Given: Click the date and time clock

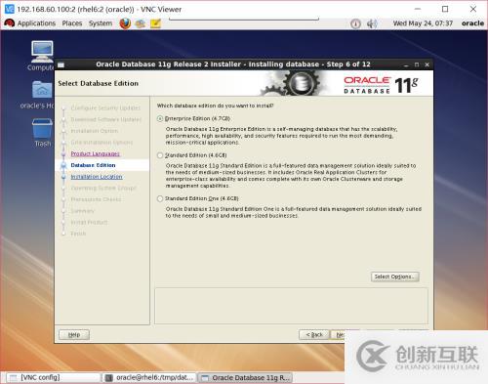Looking at the screenshot, I should 423,23.
